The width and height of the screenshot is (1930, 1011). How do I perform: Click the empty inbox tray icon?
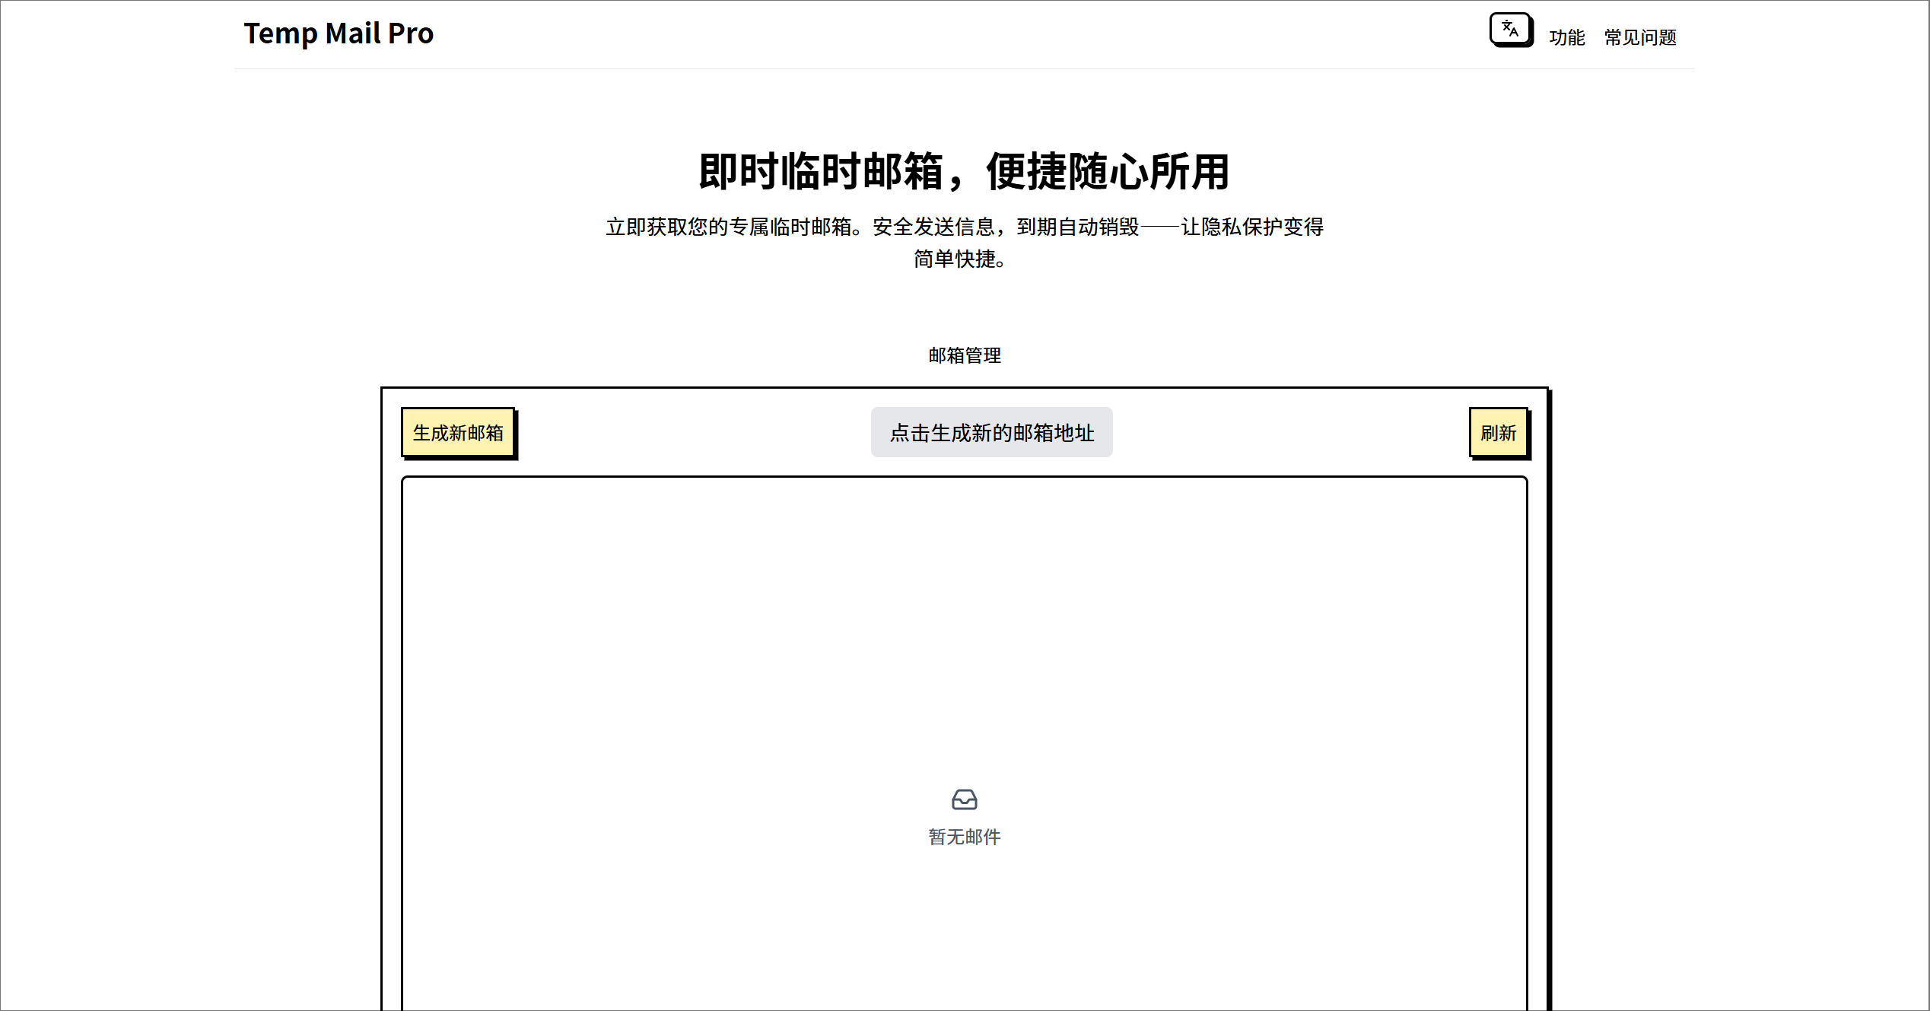[964, 799]
